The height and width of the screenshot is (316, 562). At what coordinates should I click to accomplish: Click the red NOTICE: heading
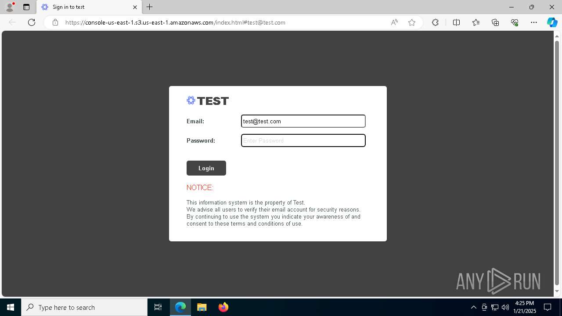pyautogui.click(x=200, y=187)
